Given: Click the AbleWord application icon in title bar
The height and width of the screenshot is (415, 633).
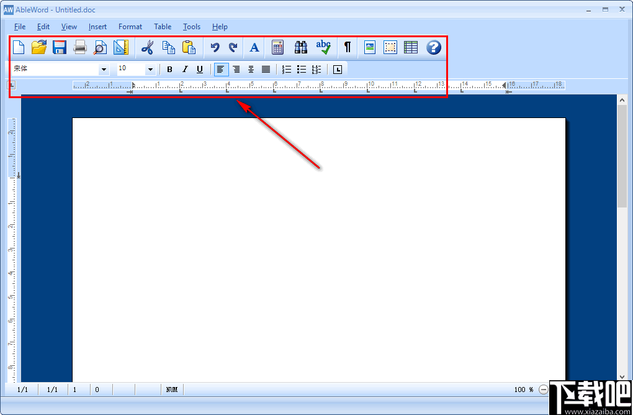Looking at the screenshot, I should 9,10.
